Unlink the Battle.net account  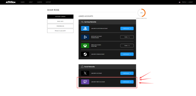(127, 37)
